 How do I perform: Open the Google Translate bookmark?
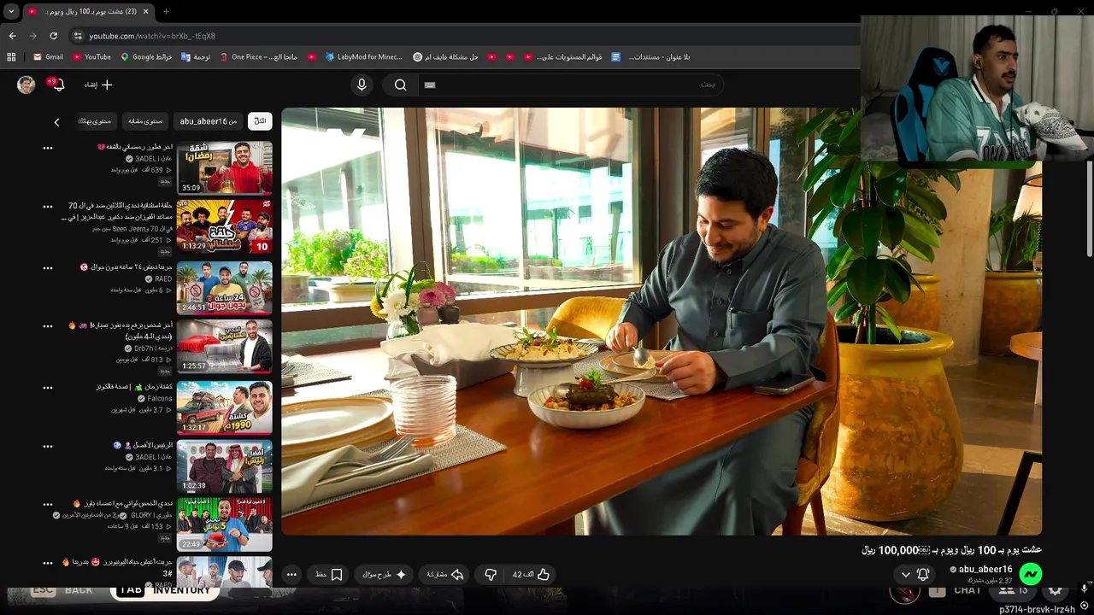(196, 57)
